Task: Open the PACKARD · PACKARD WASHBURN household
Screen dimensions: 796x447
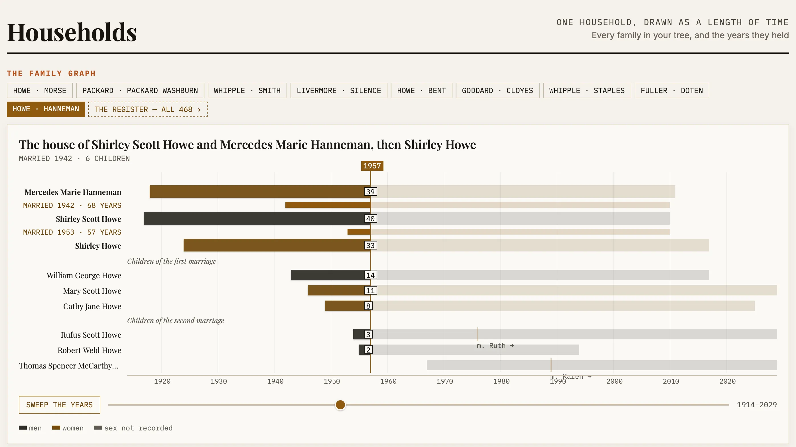Action: tap(140, 91)
